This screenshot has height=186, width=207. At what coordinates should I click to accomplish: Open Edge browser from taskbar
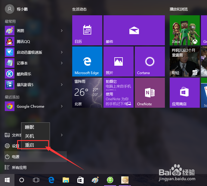click(51, 180)
